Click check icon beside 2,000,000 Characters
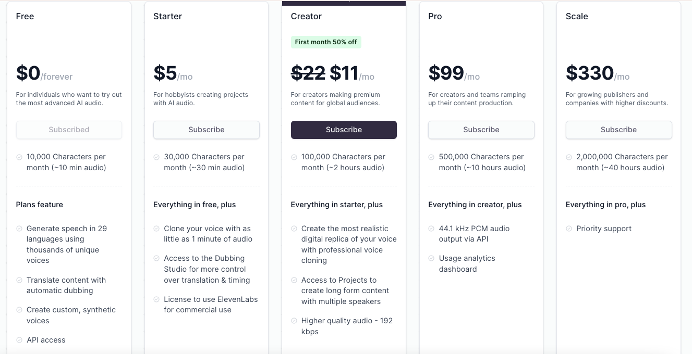 (569, 157)
